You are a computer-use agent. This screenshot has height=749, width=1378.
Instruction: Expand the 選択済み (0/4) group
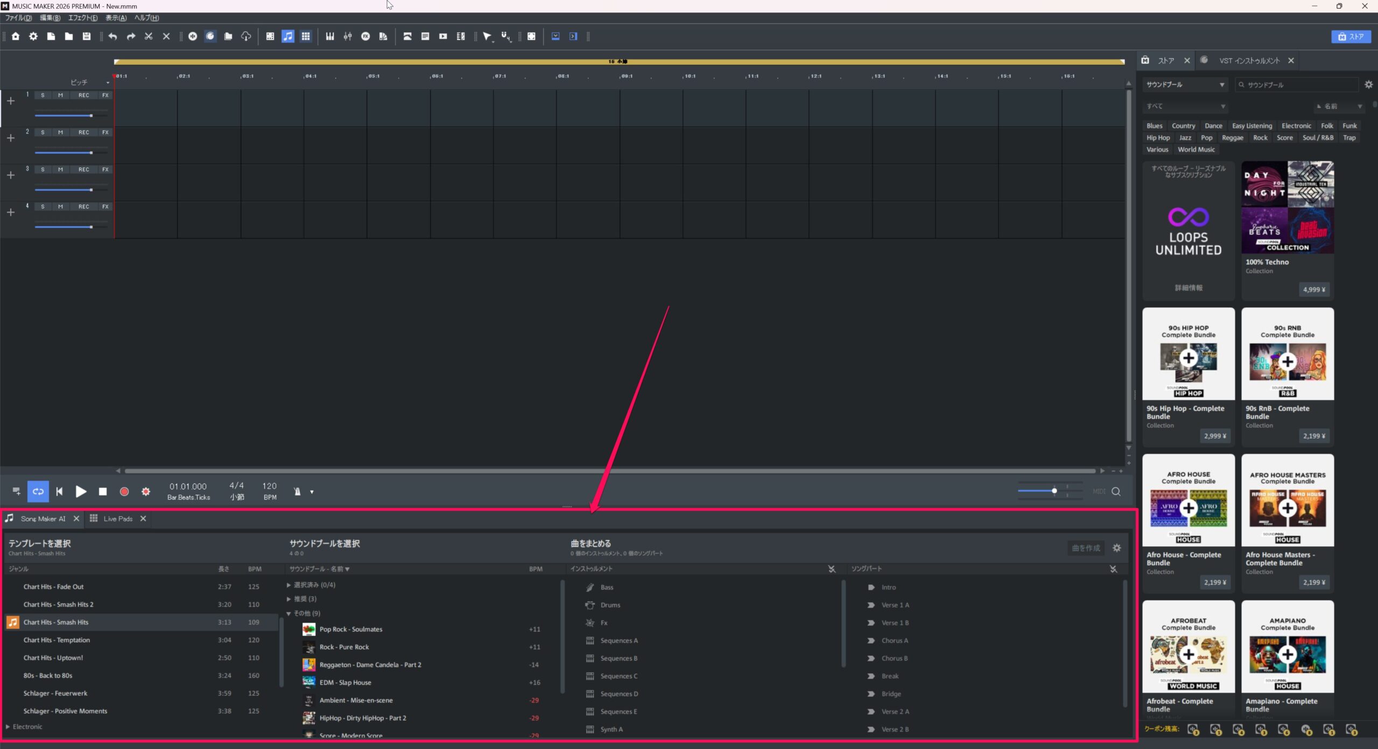click(x=289, y=585)
